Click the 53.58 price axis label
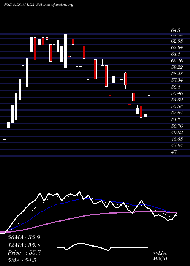The image size is (190, 266). [x=177, y=106]
